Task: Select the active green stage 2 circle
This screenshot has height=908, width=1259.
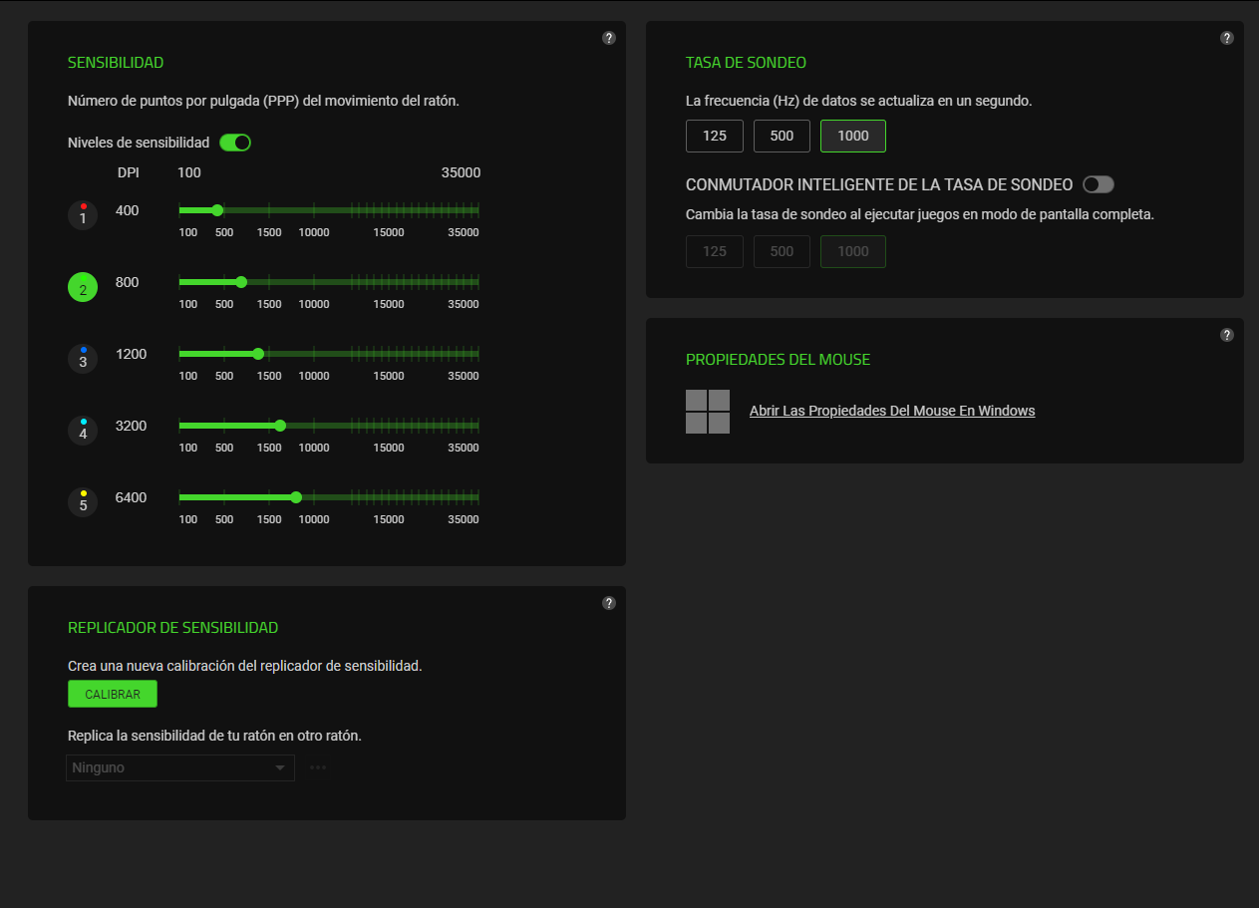Action: pyautogui.click(x=83, y=288)
